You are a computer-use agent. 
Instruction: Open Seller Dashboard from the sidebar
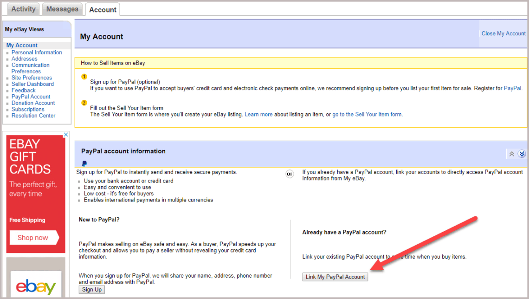pyautogui.click(x=32, y=84)
